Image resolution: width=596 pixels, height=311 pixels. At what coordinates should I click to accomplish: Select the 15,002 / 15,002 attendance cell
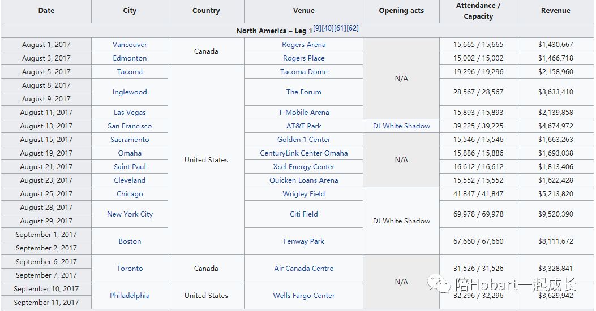478,58
